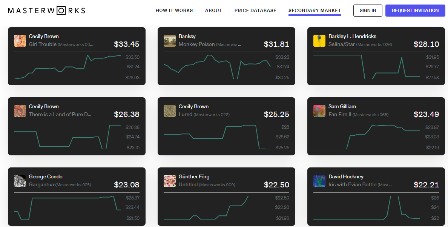Click the large $22.50 card price
The height and width of the screenshot is (227, 448).
click(x=276, y=185)
